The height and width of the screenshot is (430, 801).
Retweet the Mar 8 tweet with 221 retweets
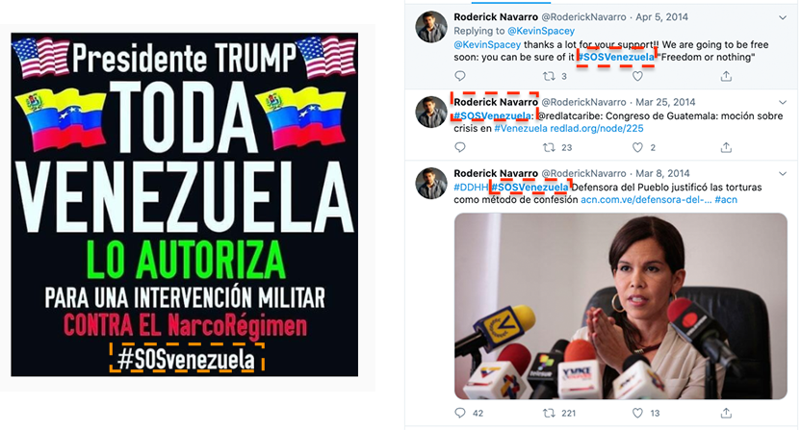[549, 413]
